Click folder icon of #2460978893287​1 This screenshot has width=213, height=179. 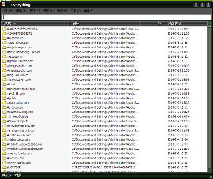point(4,33)
